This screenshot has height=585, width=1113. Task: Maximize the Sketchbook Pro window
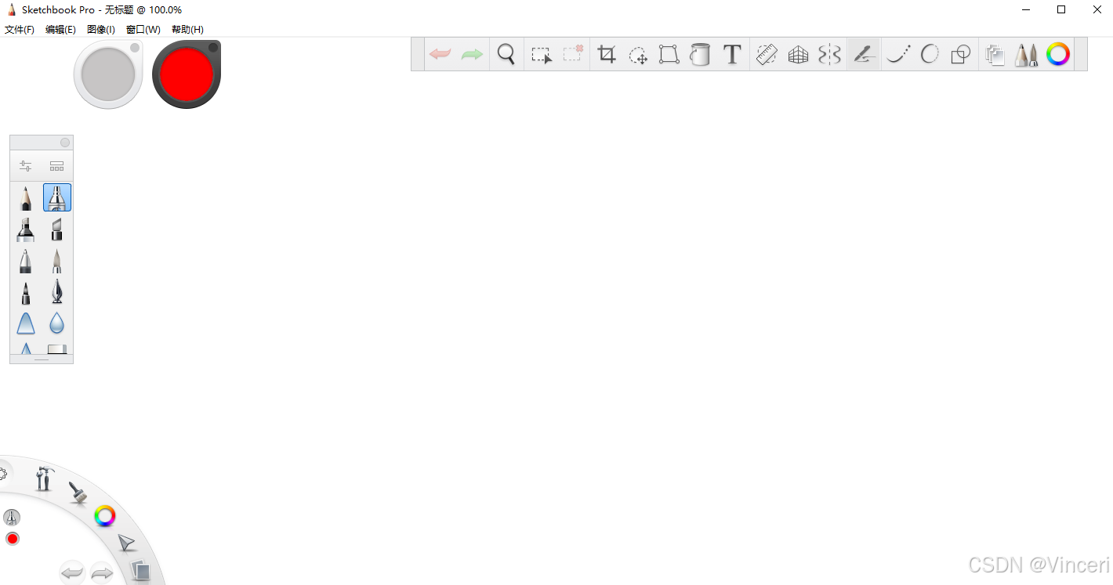[1061, 9]
